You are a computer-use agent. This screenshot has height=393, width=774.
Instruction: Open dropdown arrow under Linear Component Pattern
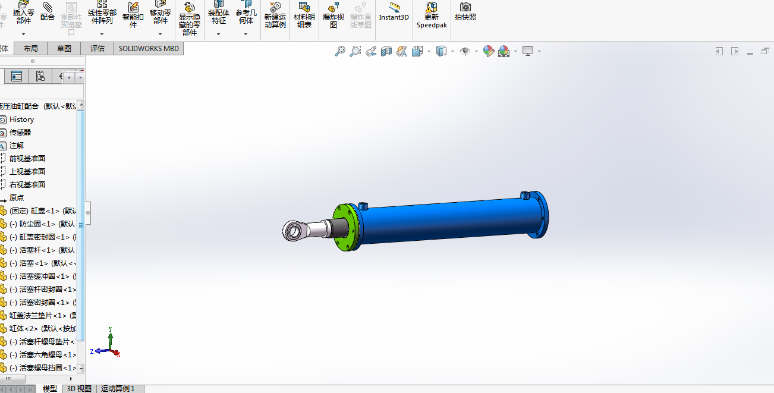[x=102, y=34]
